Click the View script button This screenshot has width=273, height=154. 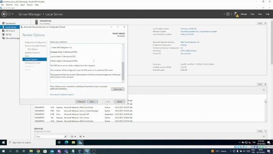click(118, 89)
